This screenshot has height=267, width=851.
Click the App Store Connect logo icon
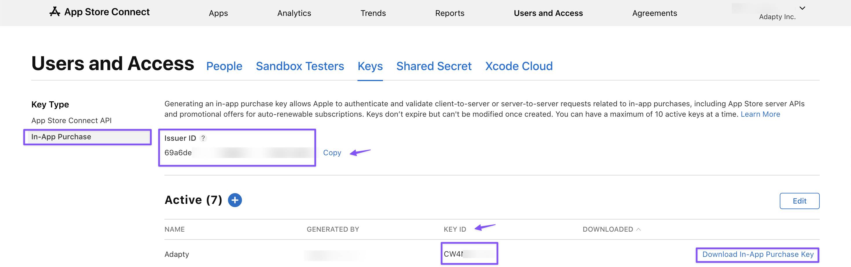pos(55,12)
